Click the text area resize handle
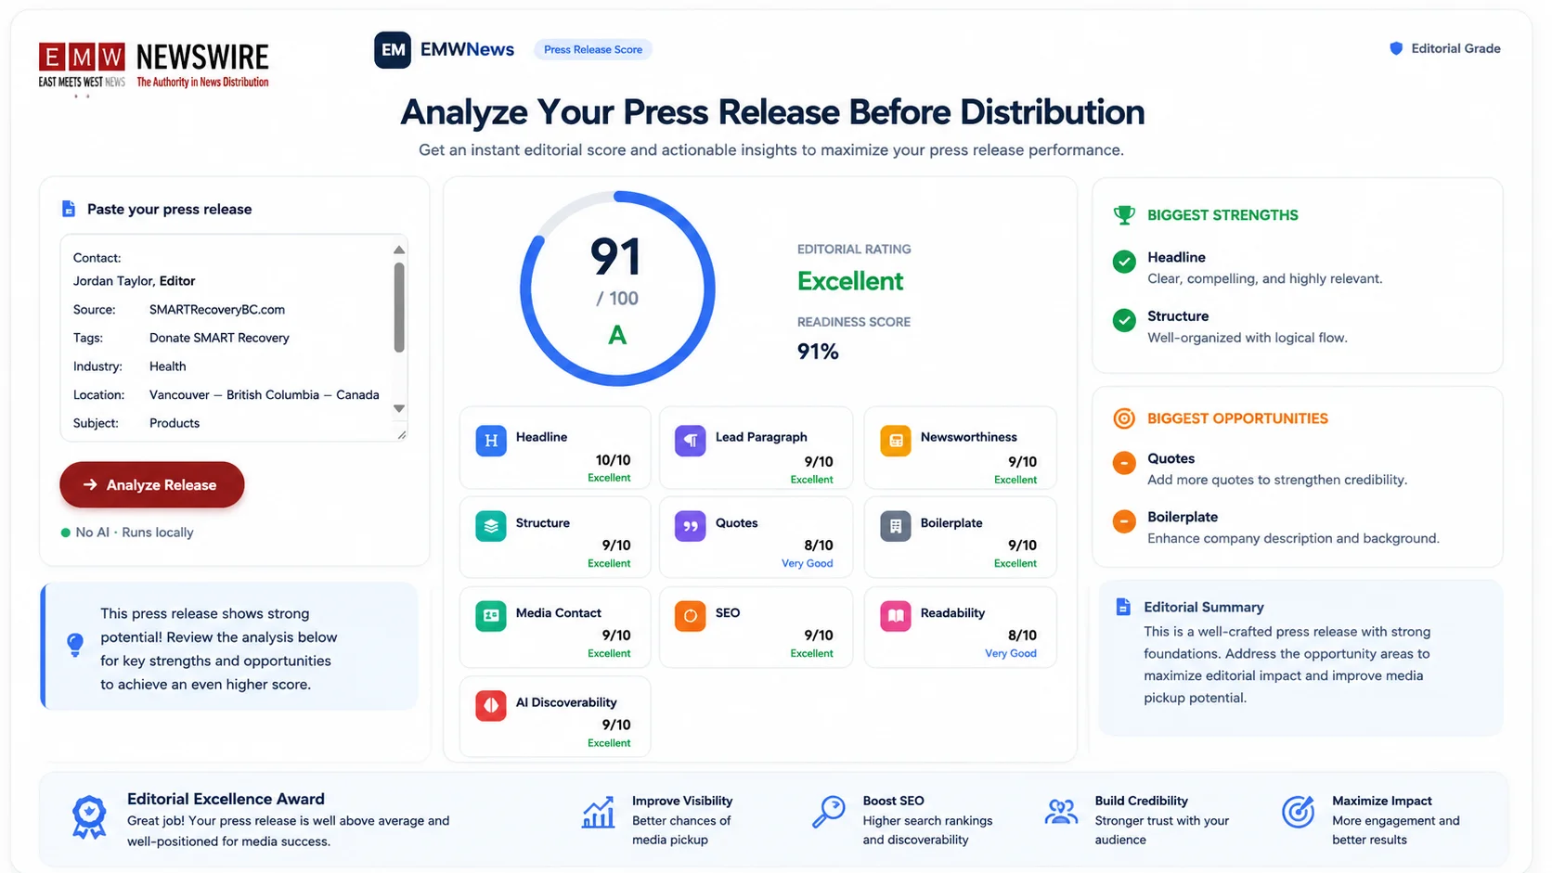Image resolution: width=1552 pixels, height=873 pixels. 402,435
